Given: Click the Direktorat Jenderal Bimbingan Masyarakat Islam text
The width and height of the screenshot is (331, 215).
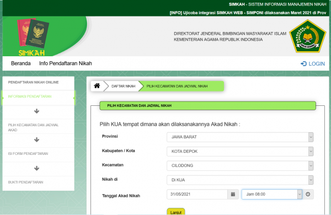Looking at the screenshot, I should [230, 34].
